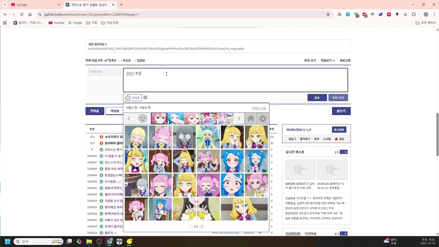
Task: Show next 디시미디어 page arrow
Action: click(346, 234)
